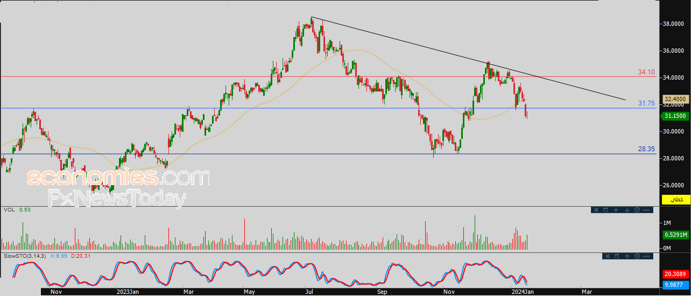Move the VOL panel up
This screenshot has height=296, width=691.
pos(616,210)
